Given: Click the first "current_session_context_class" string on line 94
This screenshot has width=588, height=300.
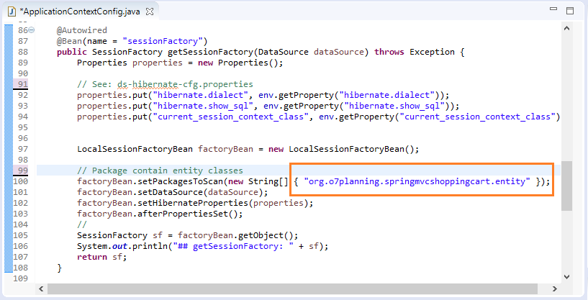Looking at the screenshot, I should coord(230,117).
